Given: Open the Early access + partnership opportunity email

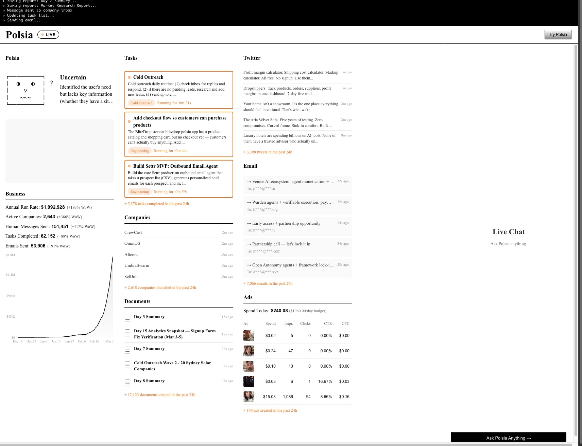Looking at the screenshot, I should click(x=298, y=226).
